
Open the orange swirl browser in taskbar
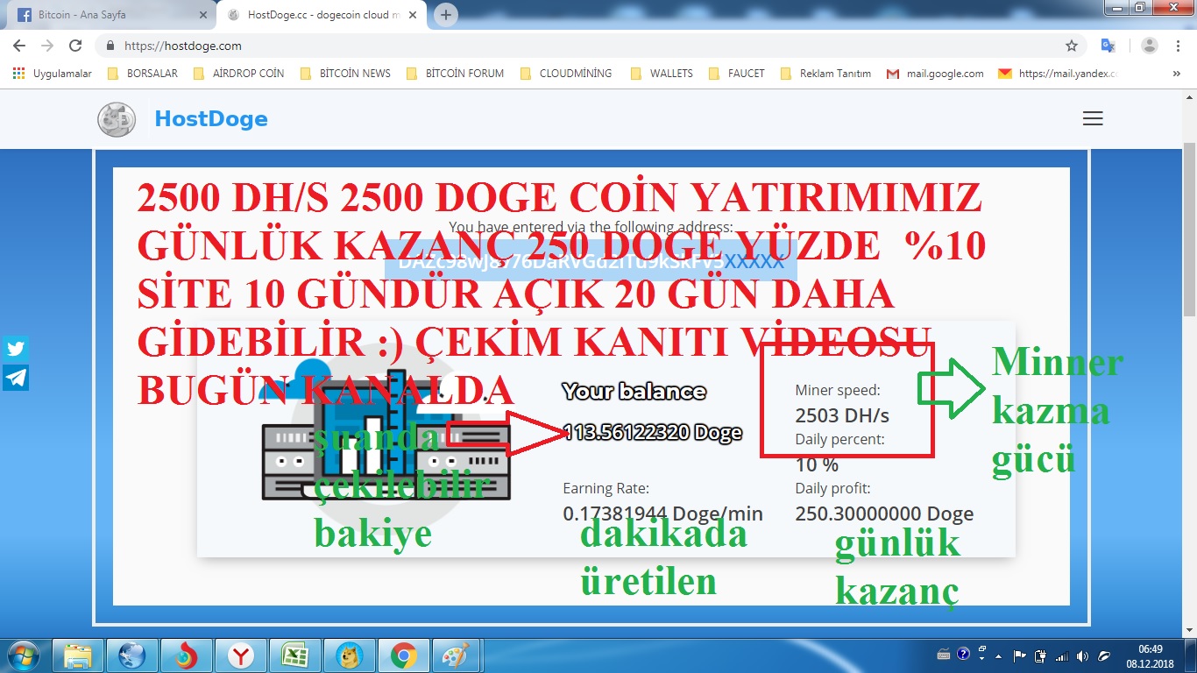point(186,655)
